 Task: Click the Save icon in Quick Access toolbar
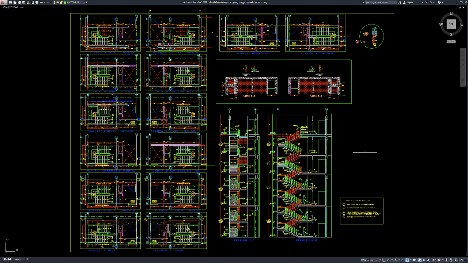[x=19, y=2]
